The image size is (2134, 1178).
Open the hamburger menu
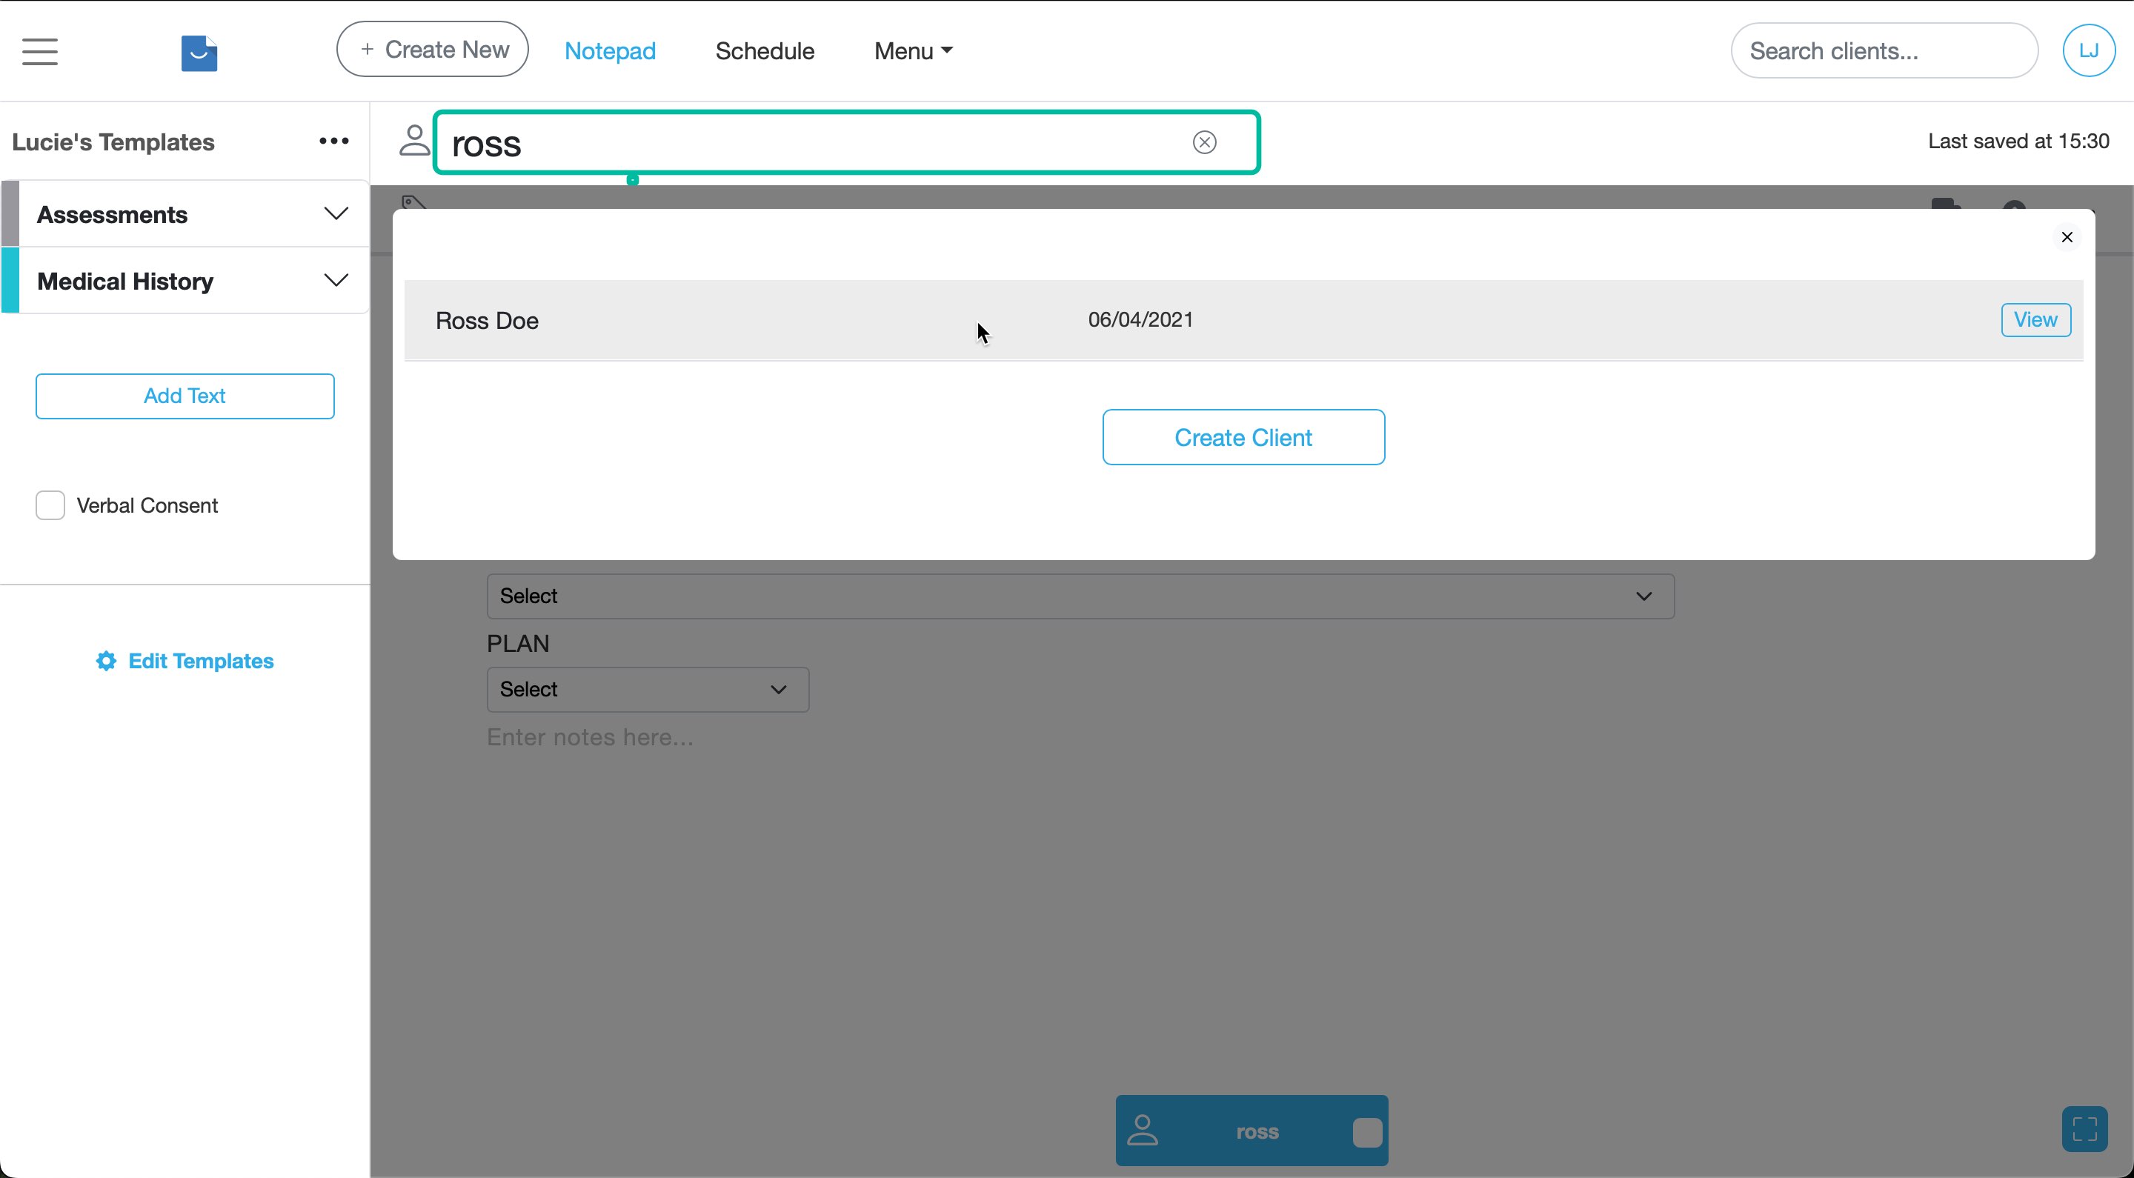[40, 51]
